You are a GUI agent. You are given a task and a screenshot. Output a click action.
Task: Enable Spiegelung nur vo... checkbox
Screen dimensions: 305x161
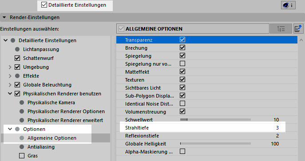182,64
